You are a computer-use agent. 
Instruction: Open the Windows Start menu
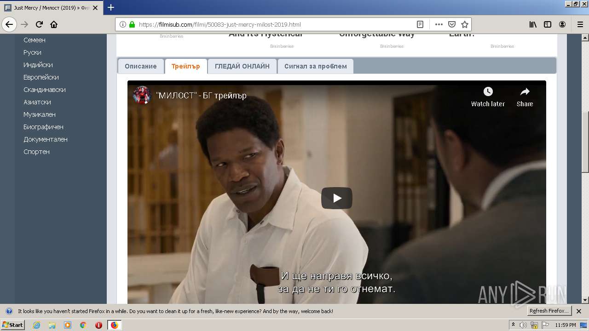pos(12,325)
